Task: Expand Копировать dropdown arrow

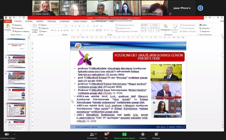Action: [25, 28]
